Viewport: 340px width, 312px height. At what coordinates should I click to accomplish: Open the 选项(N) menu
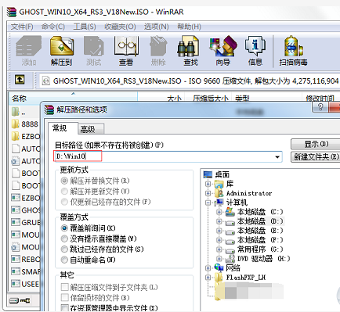(x=157, y=27)
